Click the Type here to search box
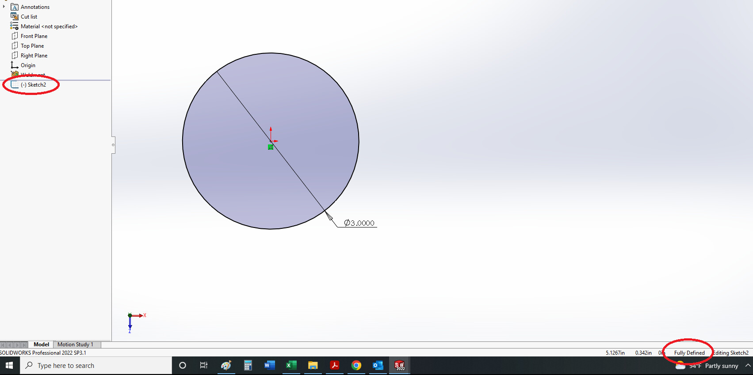This screenshot has height=375, width=753. (x=96, y=366)
